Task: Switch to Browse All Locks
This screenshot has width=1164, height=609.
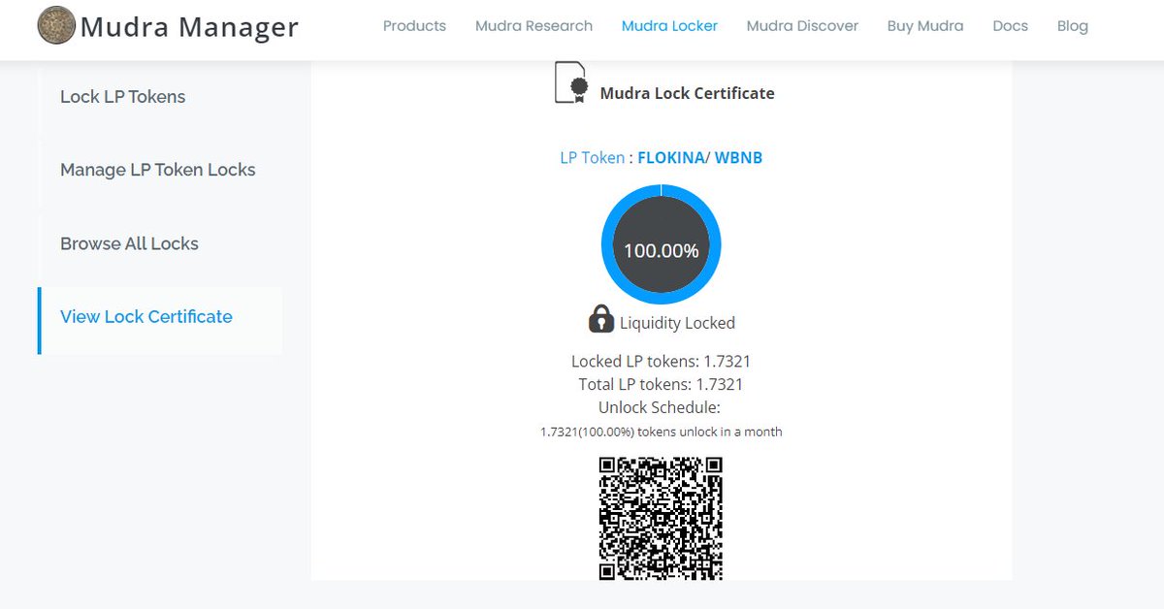Action: [x=160, y=243]
